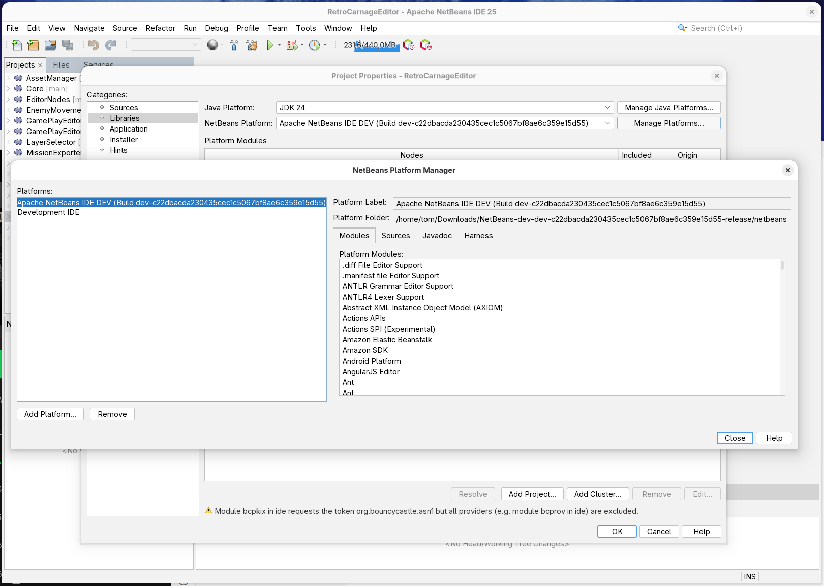Click the Open Project toolbar icon
The height and width of the screenshot is (586, 824).
[50, 45]
